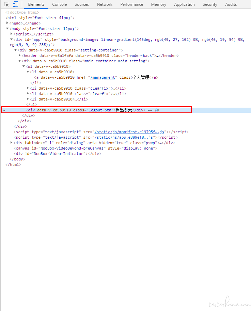The image size is (251, 311).
Task: Click the "display: none" canvas style value
Action: click(138, 148)
